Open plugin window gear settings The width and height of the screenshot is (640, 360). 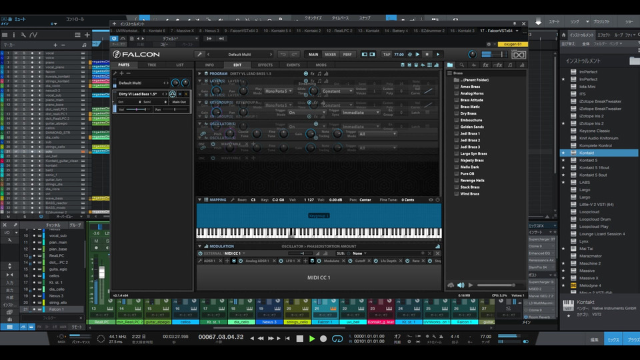point(489,44)
